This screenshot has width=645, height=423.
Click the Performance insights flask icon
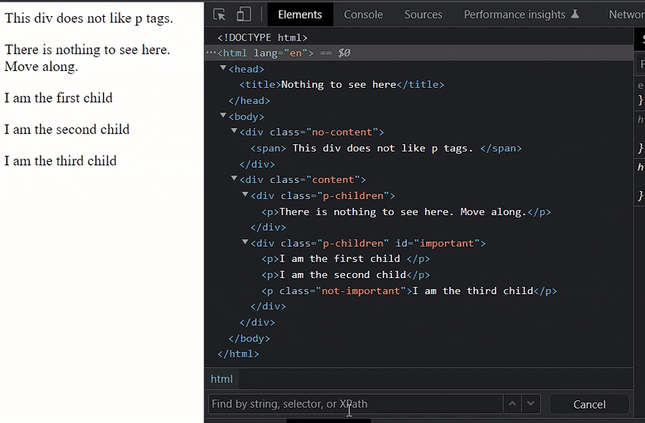tap(575, 14)
